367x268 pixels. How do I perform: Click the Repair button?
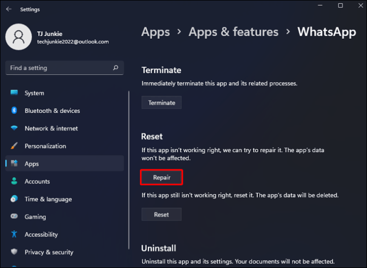(x=162, y=177)
